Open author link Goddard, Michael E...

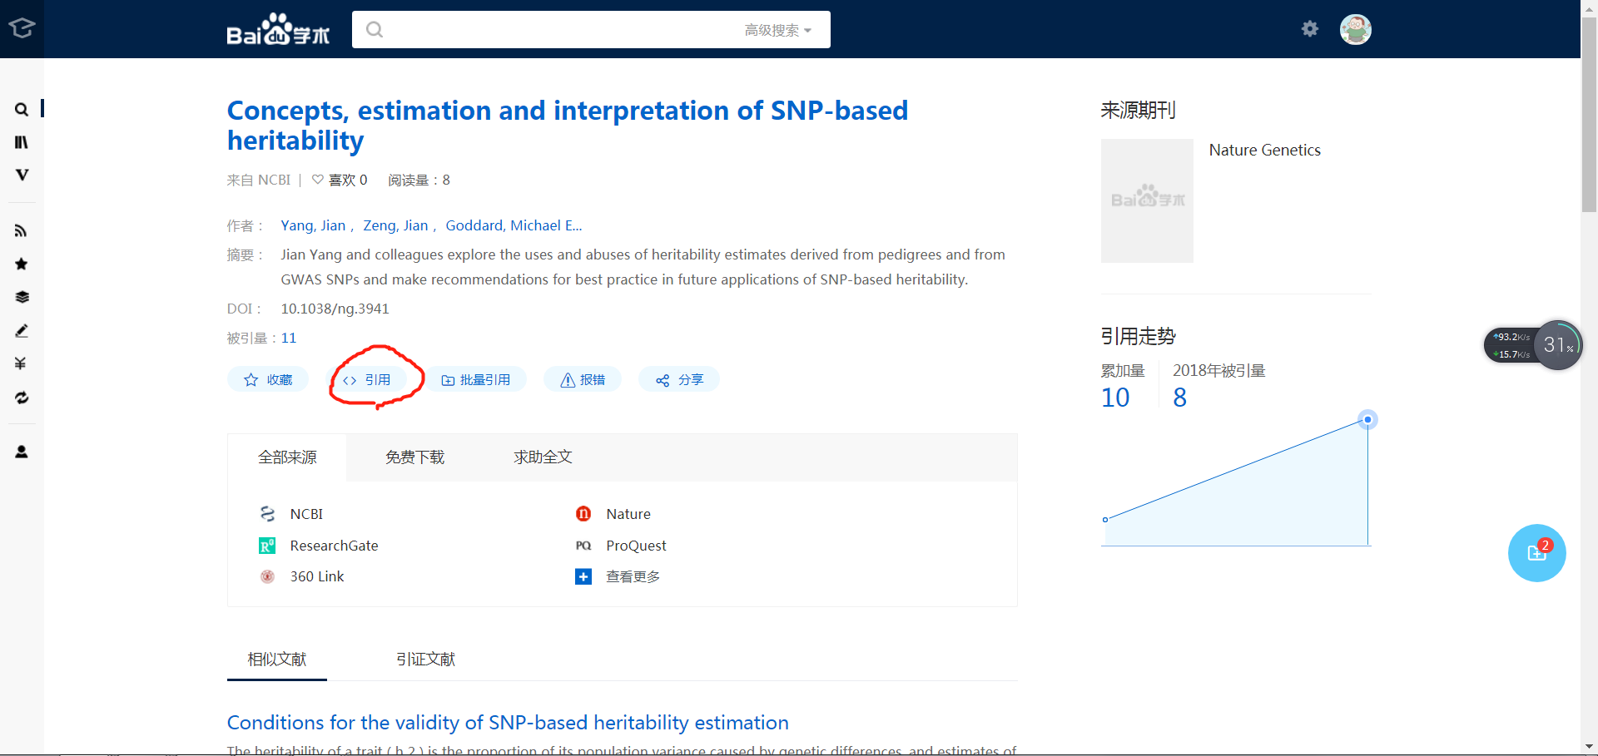pyautogui.click(x=514, y=225)
